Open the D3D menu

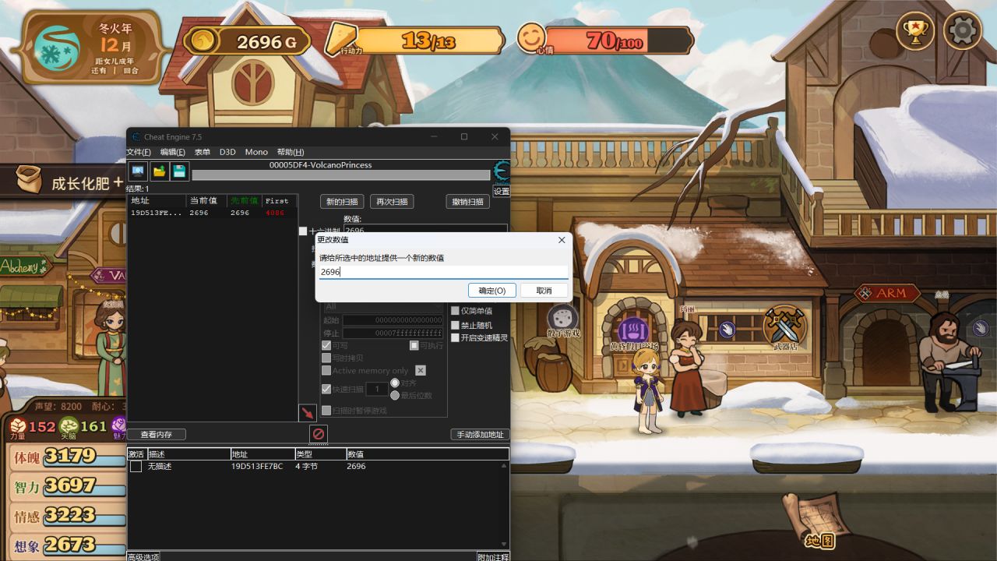click(x=227, y=152)
